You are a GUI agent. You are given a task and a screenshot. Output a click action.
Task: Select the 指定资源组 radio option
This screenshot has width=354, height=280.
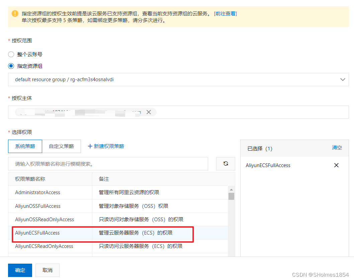point(11,66)
